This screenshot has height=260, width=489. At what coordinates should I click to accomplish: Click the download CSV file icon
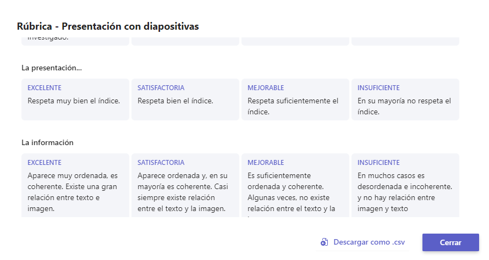point(324,242)
